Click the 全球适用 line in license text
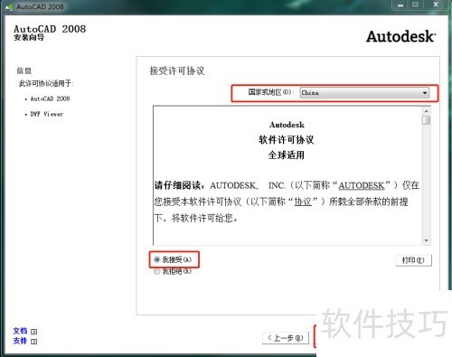The image size is (452, 357). 287,155
